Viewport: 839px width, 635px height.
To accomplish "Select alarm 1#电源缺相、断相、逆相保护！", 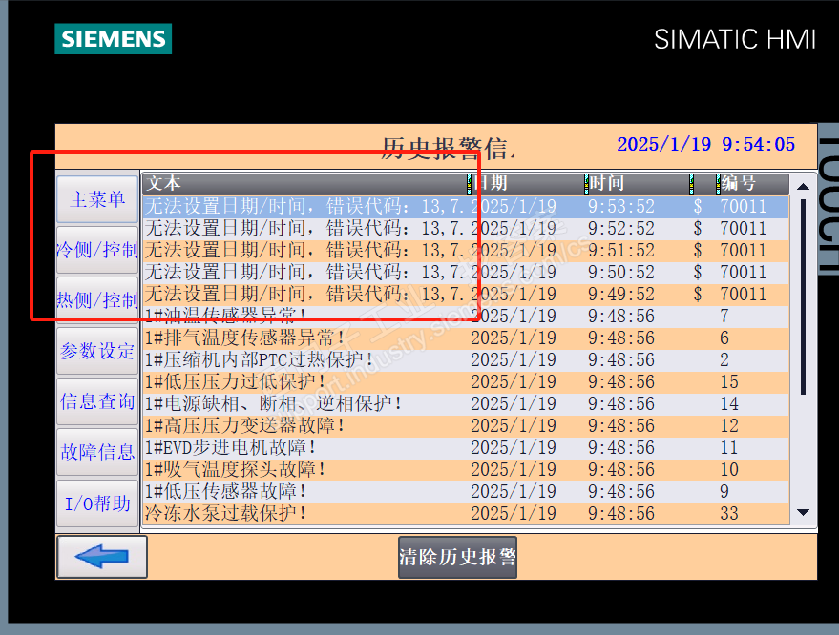I will [466, 403].
